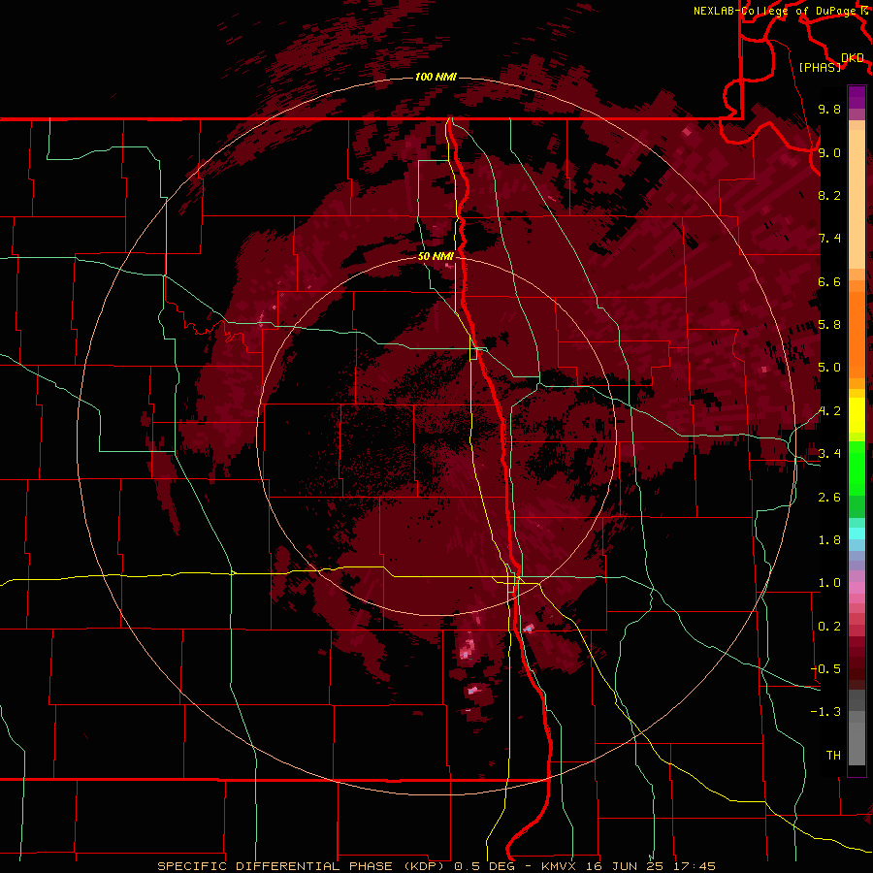873x873 pixels.
Task: Click the 9.0 value on the scale
Action: 829,152
